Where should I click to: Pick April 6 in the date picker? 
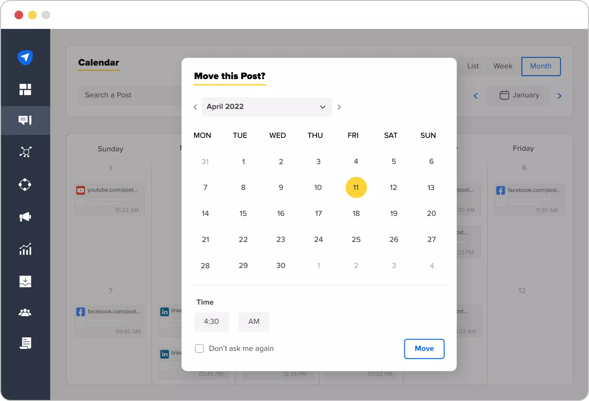(431, 161)
